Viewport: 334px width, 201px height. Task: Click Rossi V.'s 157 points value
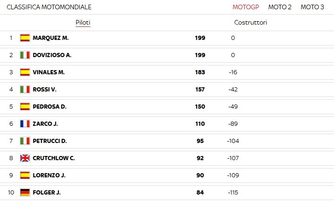[200, 89]
